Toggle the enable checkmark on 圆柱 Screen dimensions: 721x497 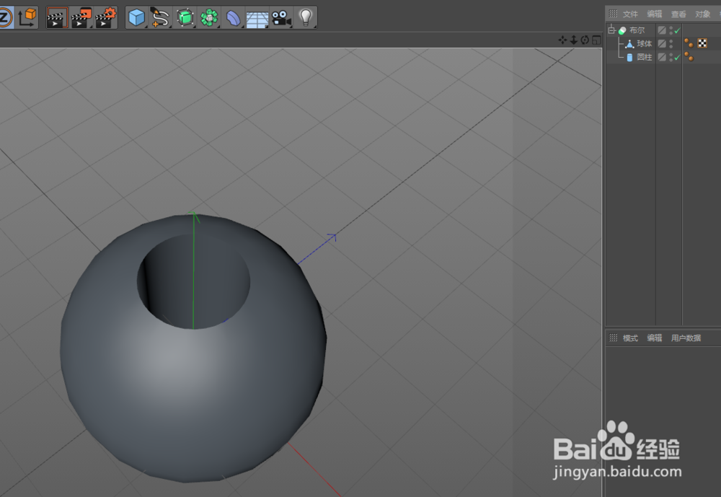pos(676,57)
